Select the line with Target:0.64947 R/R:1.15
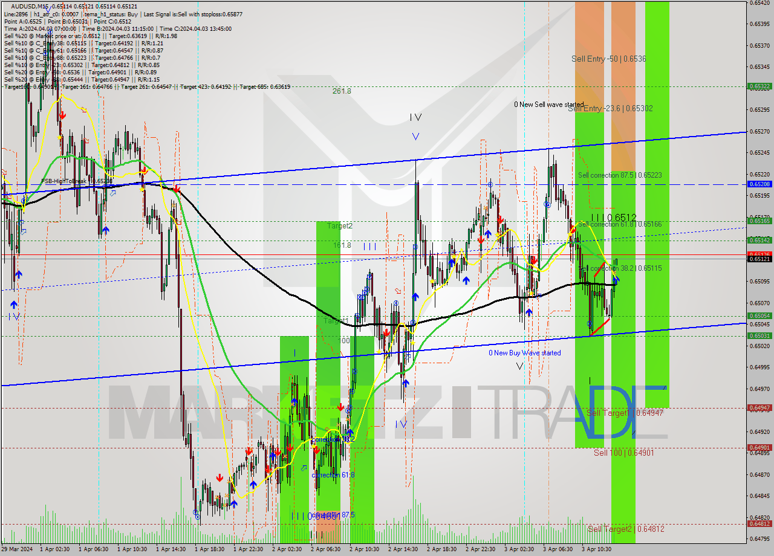Viewport: 774px width, 556px height. coord(82,79)
